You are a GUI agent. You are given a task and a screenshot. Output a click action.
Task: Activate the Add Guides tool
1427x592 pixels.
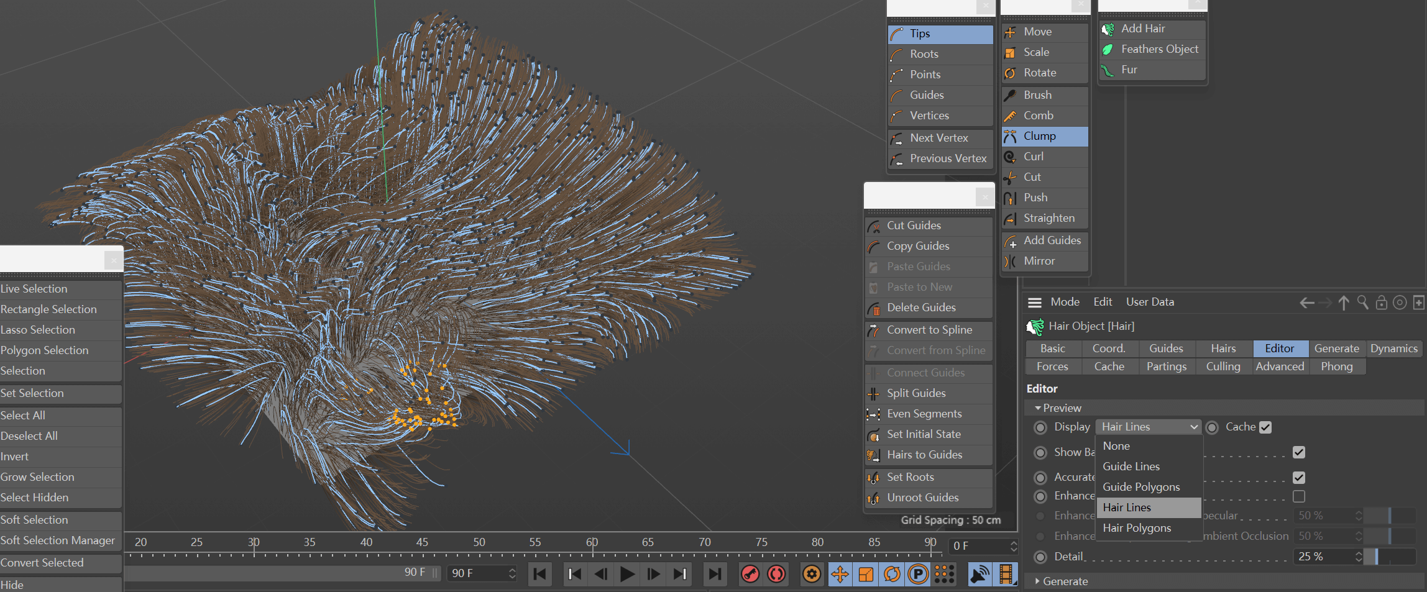(1045, 240)
